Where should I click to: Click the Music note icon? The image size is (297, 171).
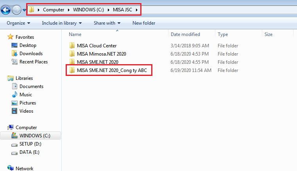coord(14,94)
